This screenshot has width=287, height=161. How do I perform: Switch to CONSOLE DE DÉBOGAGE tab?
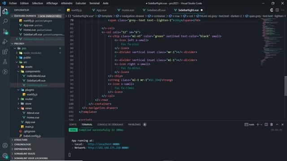[x=110, y=124]
